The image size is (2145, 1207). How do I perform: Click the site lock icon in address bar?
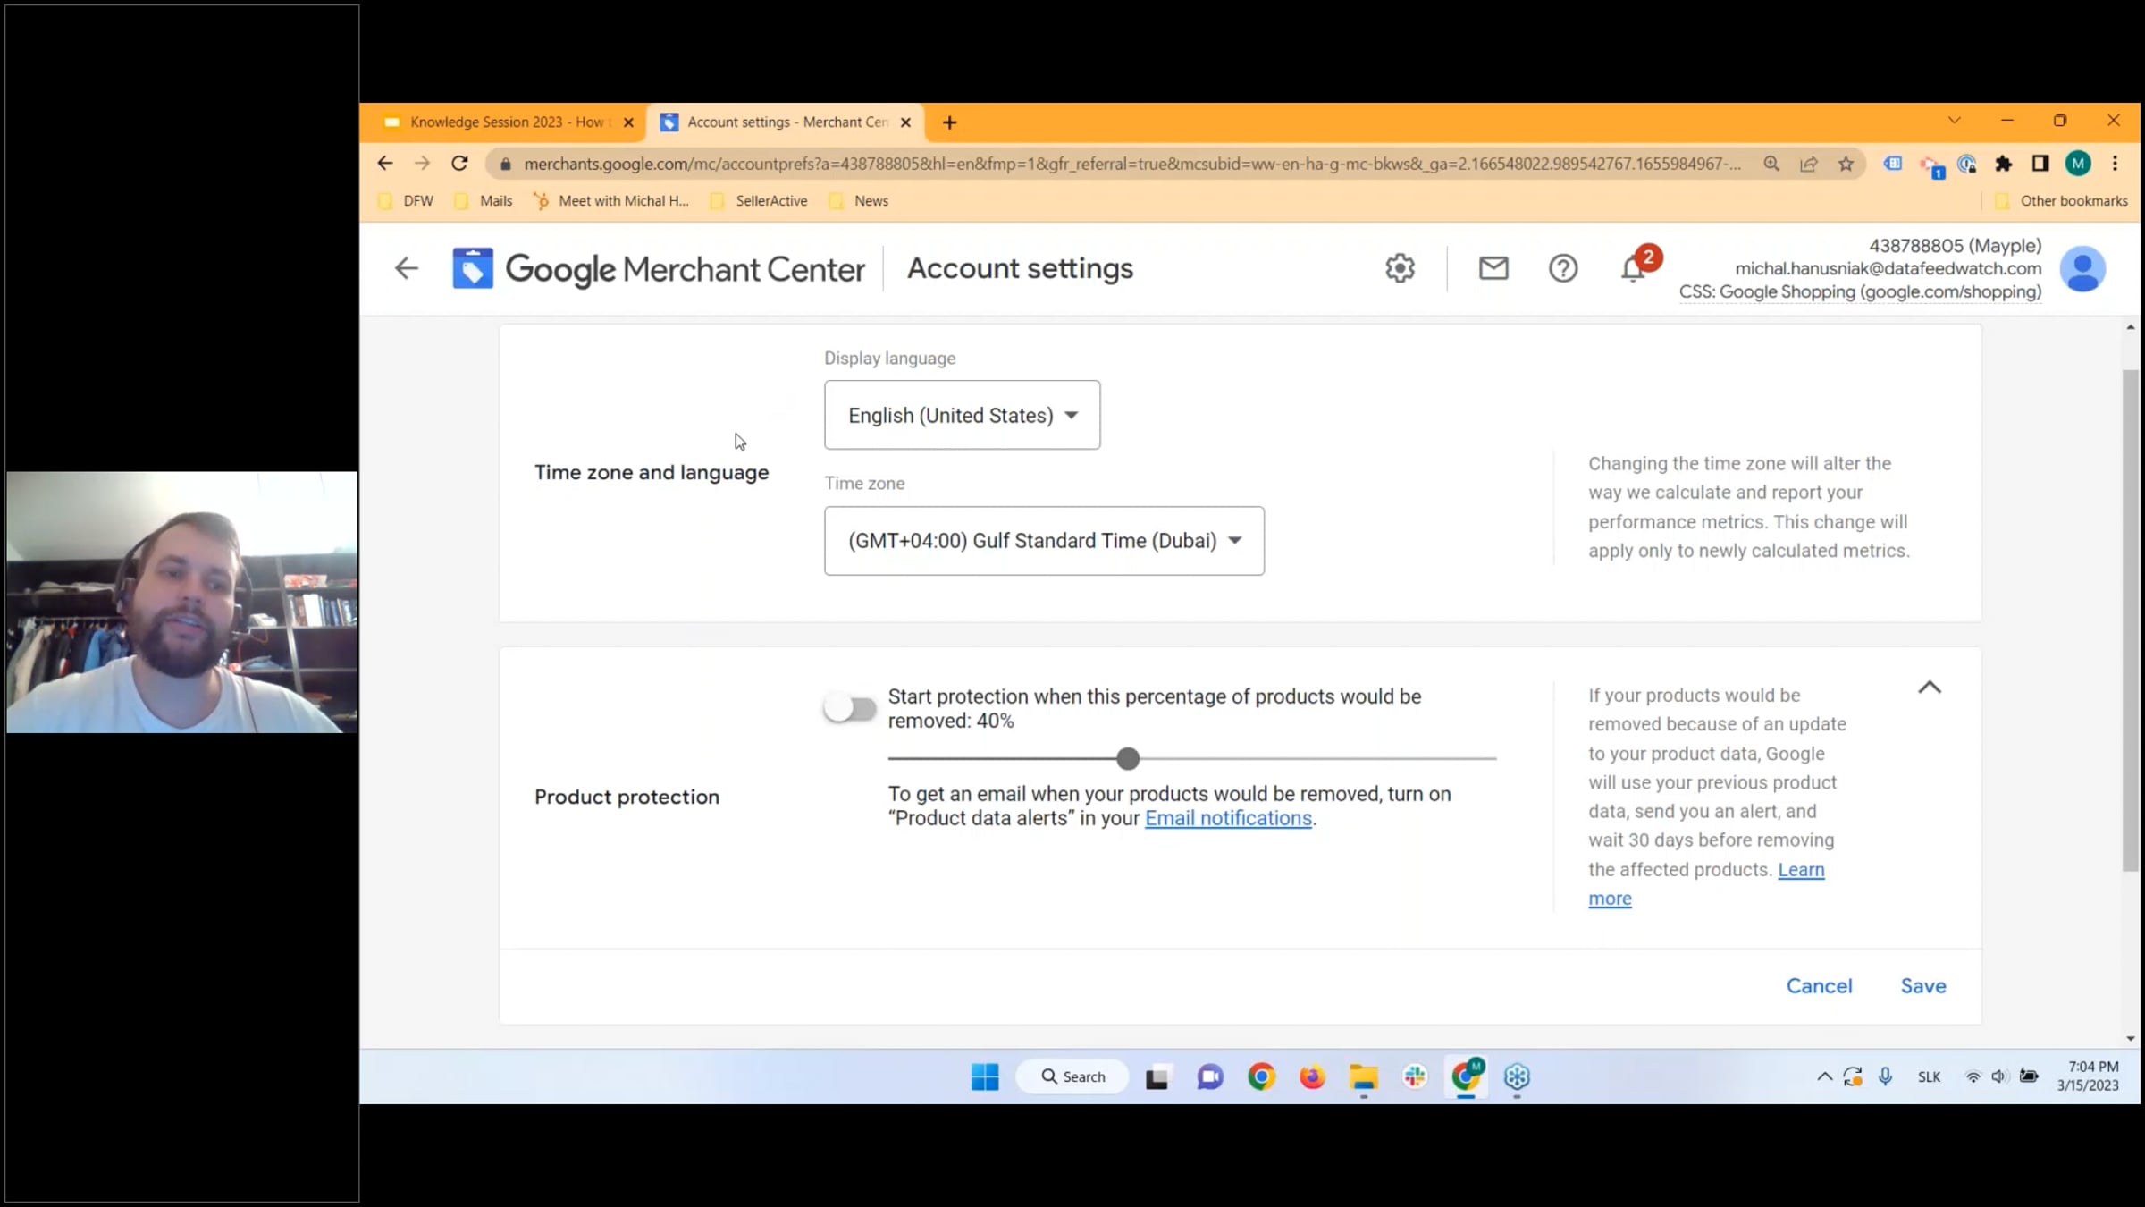coord(505,164)
